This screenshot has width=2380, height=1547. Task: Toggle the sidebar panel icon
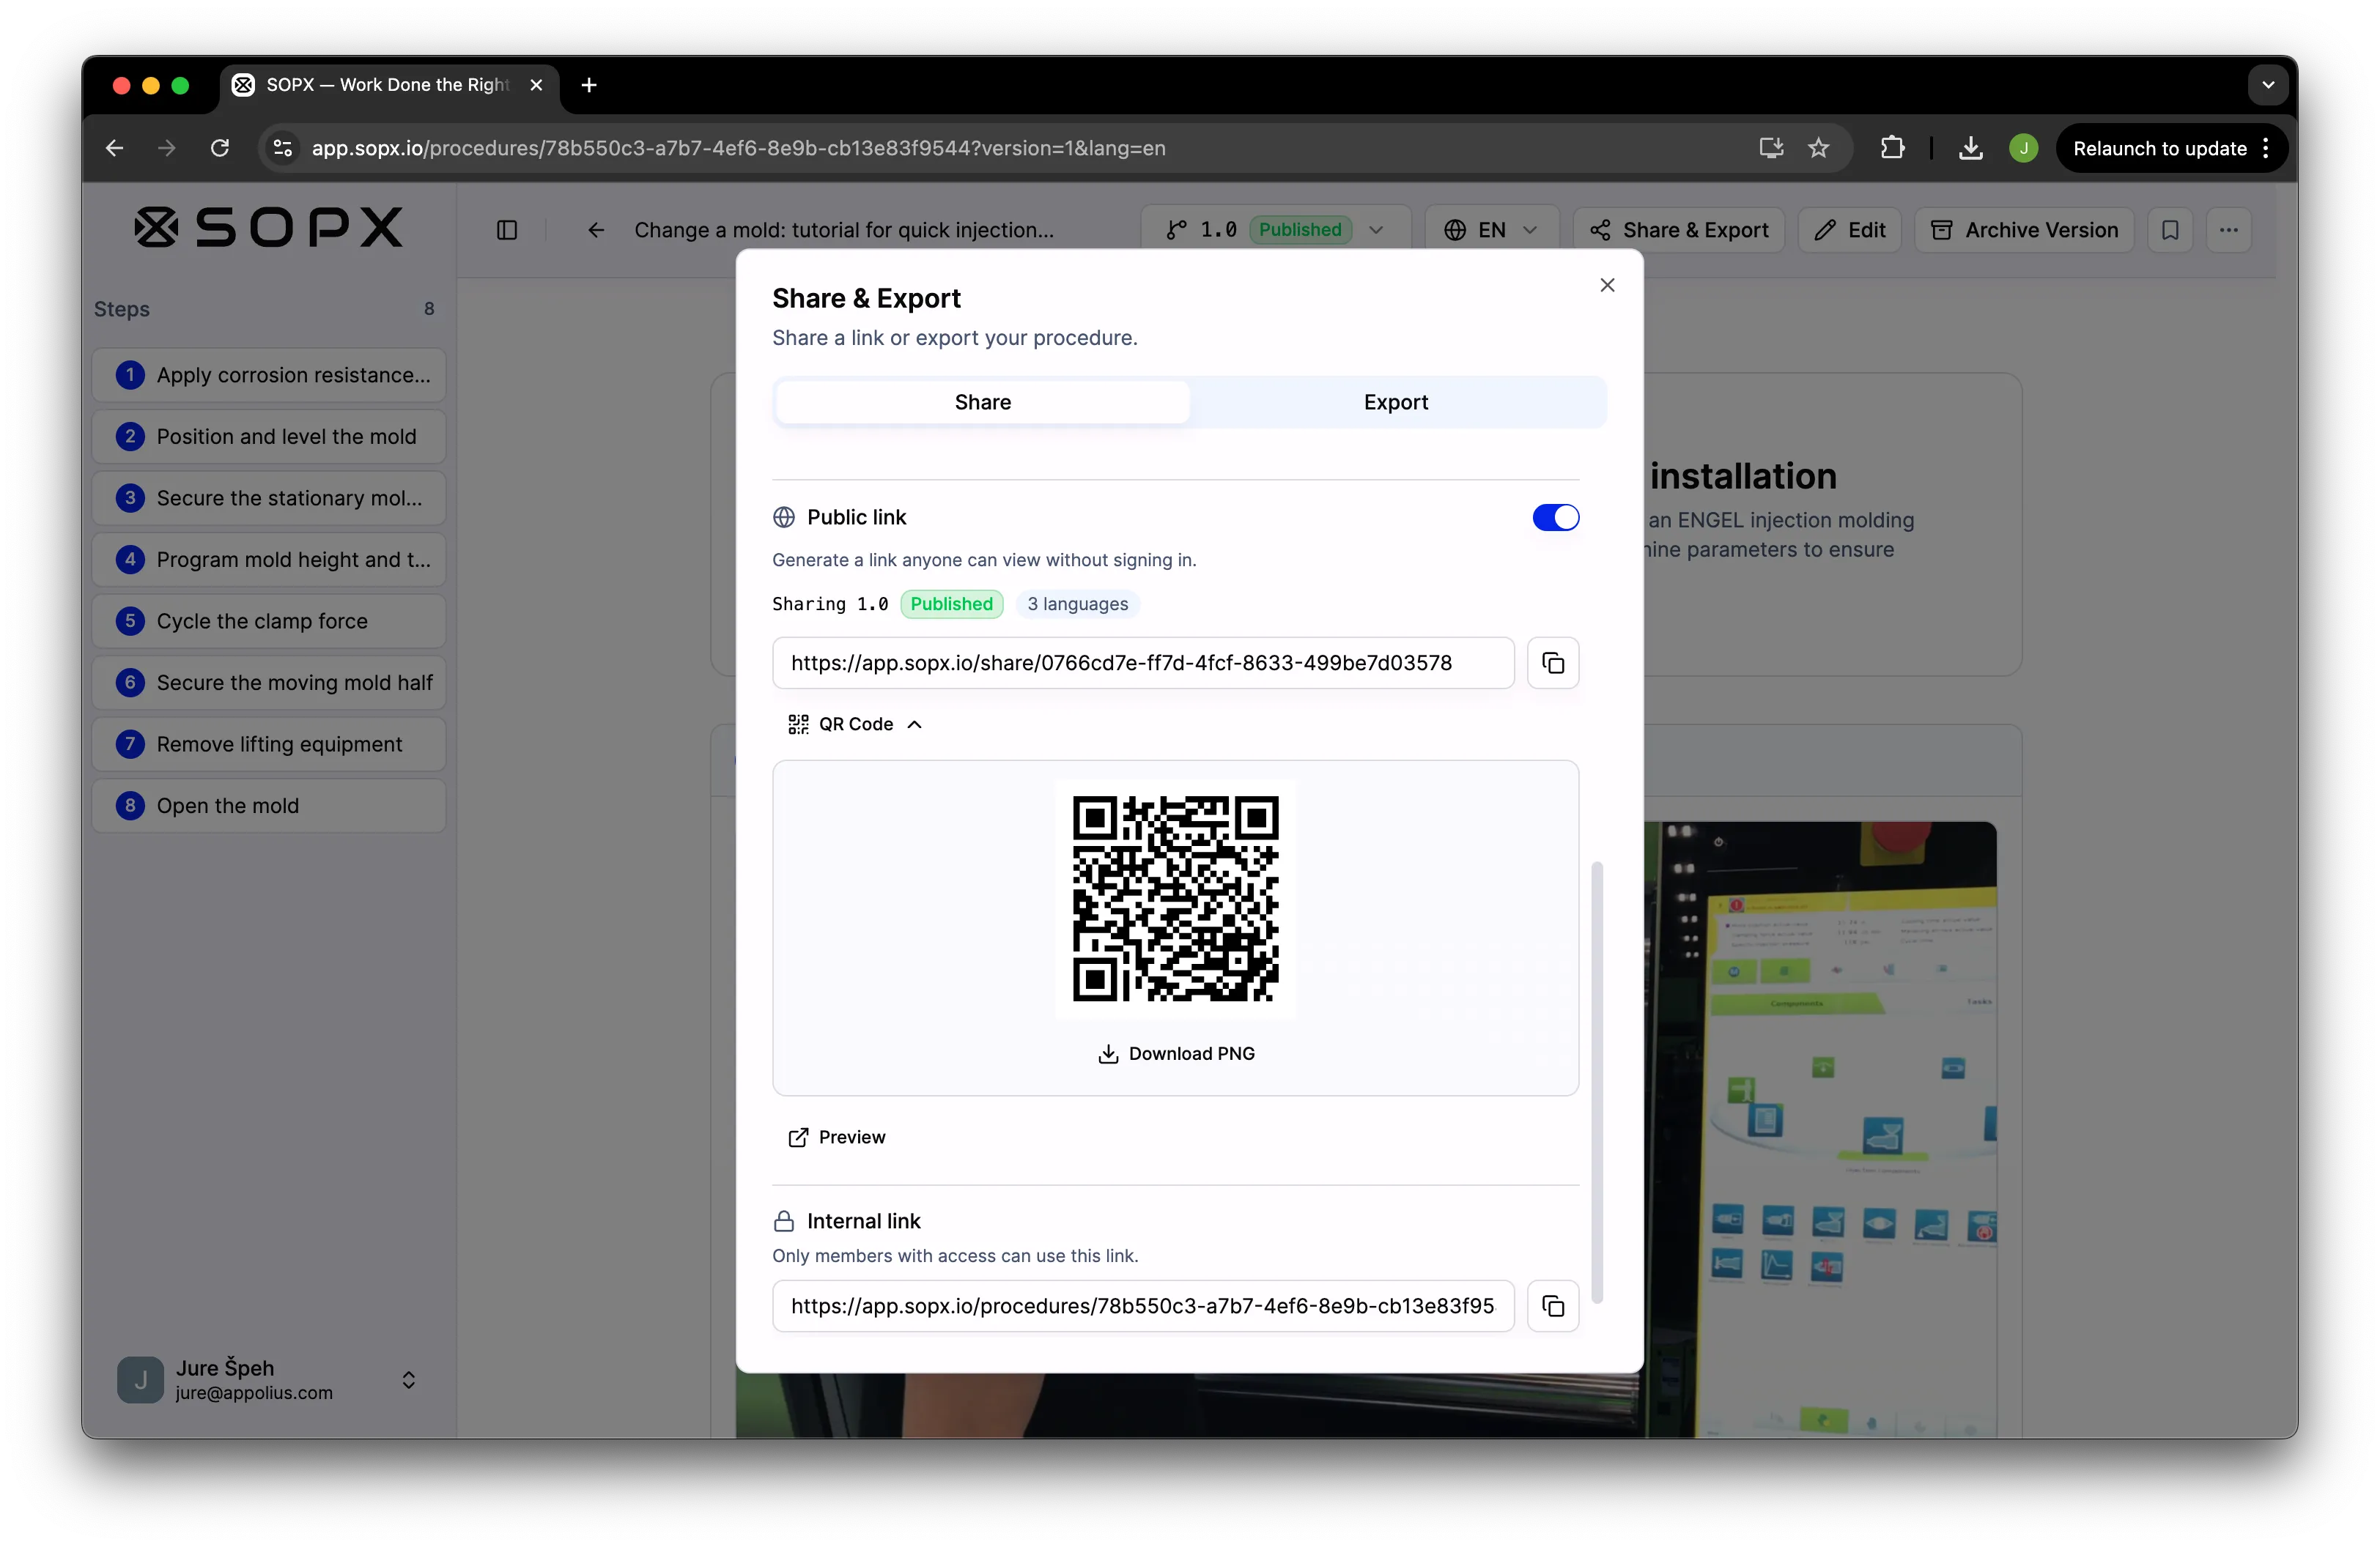tap(507, 230)
